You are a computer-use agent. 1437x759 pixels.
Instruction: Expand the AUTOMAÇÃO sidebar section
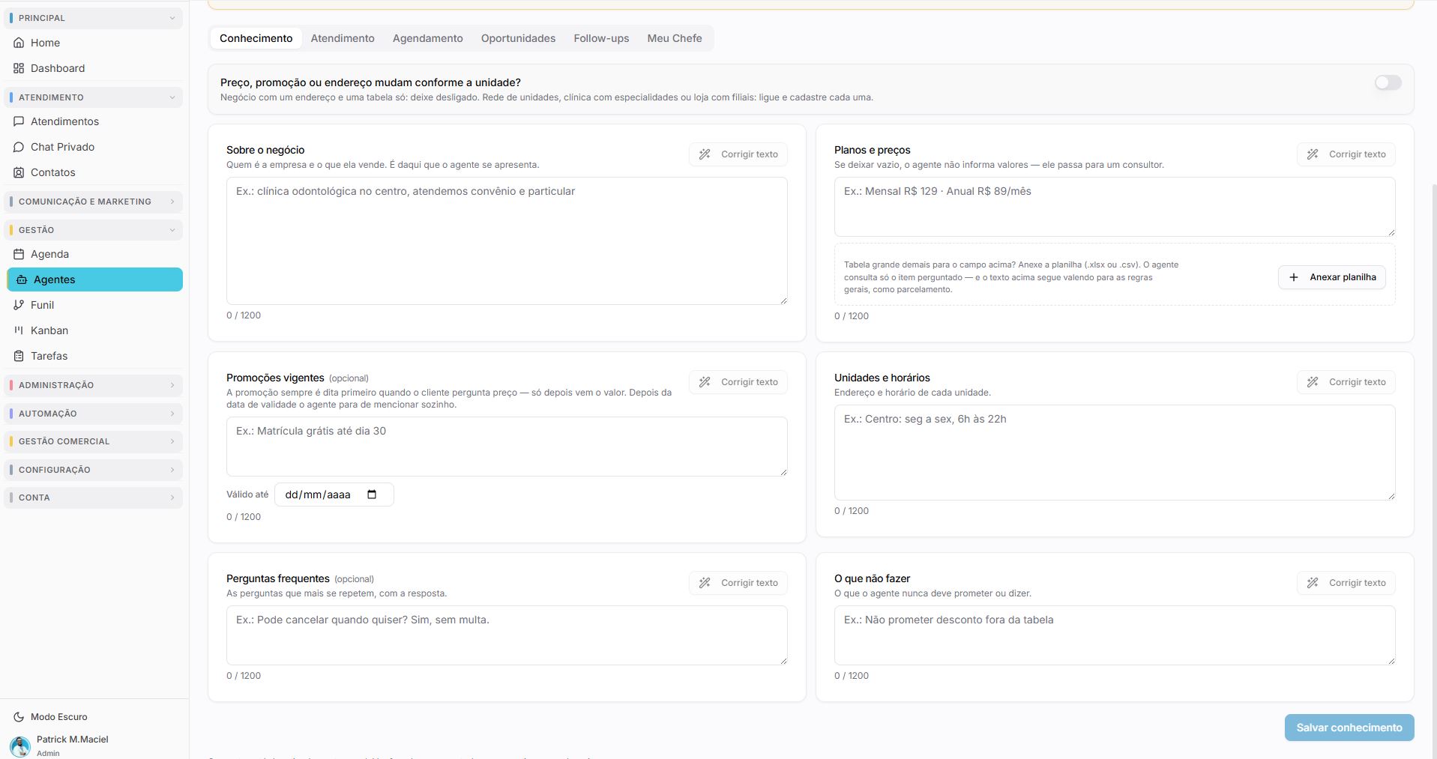click(x=94, y=414)
